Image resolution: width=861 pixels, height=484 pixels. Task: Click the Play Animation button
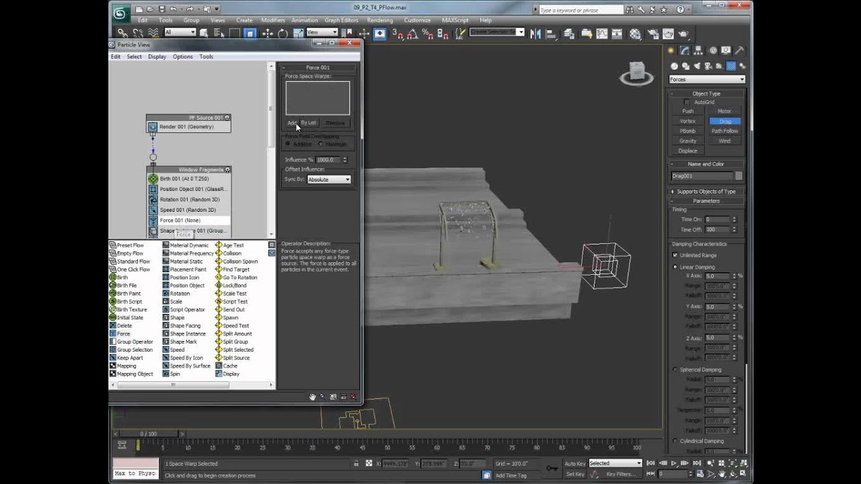674,464
